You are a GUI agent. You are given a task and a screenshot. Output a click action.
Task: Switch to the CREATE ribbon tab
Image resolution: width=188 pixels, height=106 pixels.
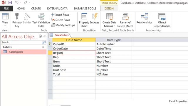coord(36,9)
